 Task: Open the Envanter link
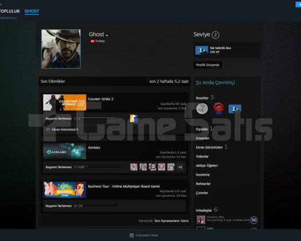click(202, 138)
